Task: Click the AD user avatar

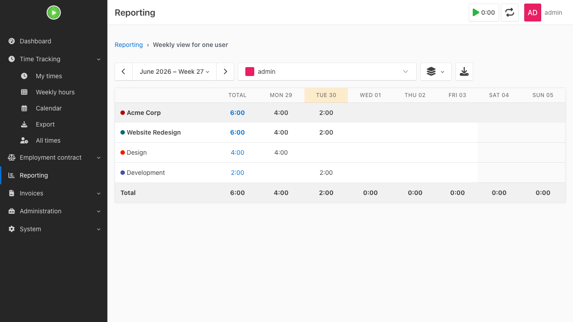Action: pyautogui.click(x=533, y=13)
